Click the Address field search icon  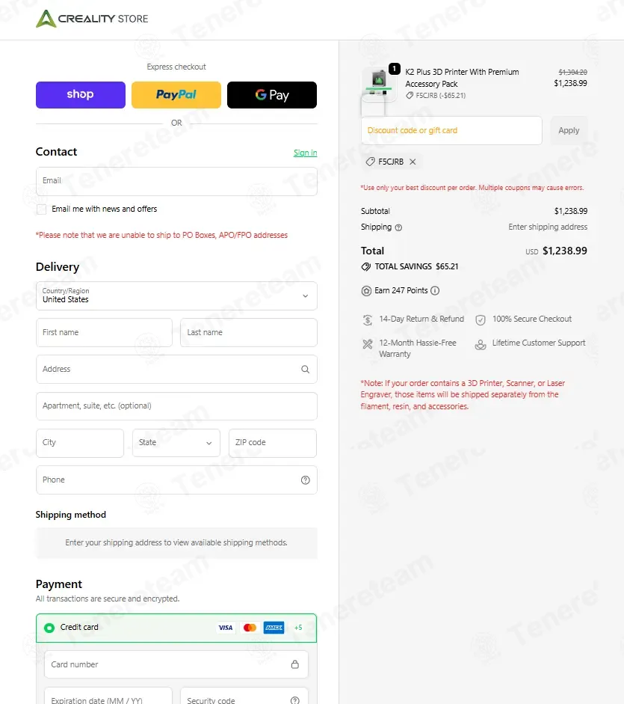click(x=305, y=370)
